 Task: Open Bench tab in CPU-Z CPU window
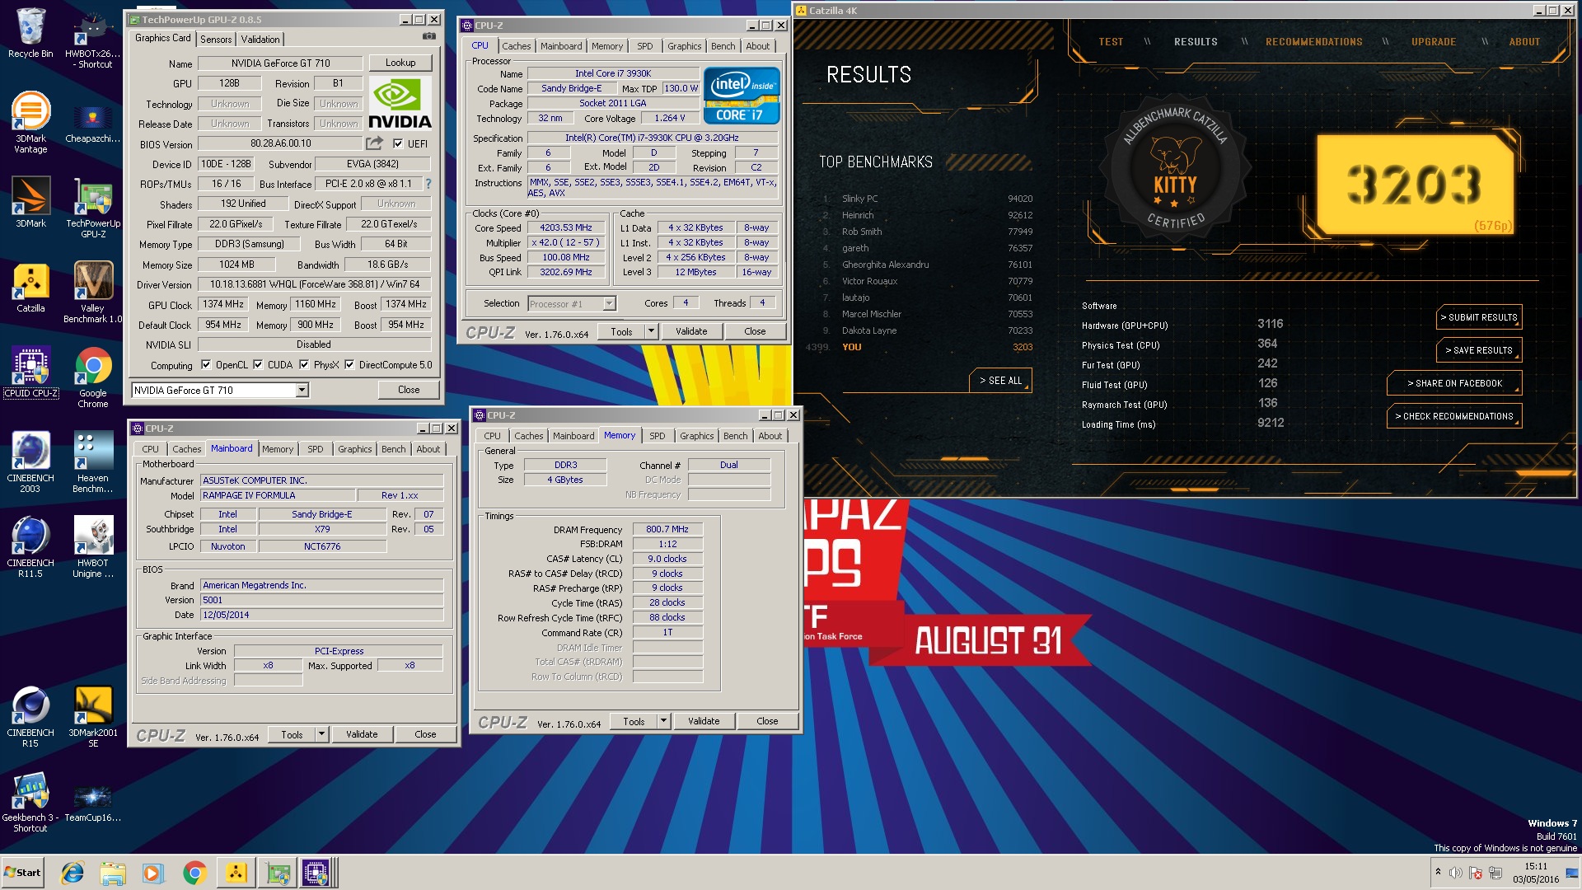(x=723, y=46)
